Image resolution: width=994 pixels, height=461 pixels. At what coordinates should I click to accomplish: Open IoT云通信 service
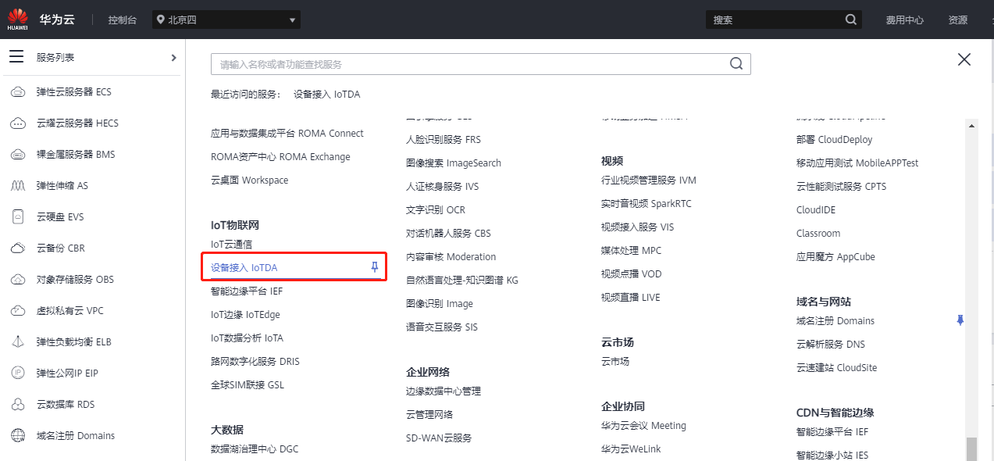pyautogui.click(x=231, y=244)
